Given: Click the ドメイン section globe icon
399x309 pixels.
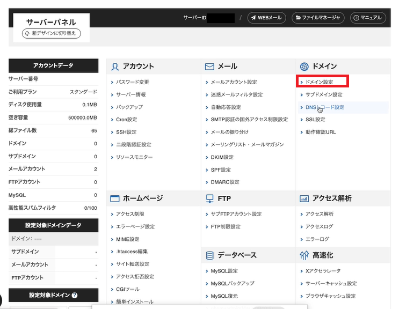Looking at the screenshot, I should click(304, 67).
